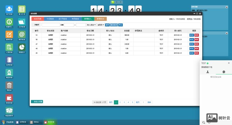Go to pagination page 2
Screen dimensions: 232x125
[120, 102]
